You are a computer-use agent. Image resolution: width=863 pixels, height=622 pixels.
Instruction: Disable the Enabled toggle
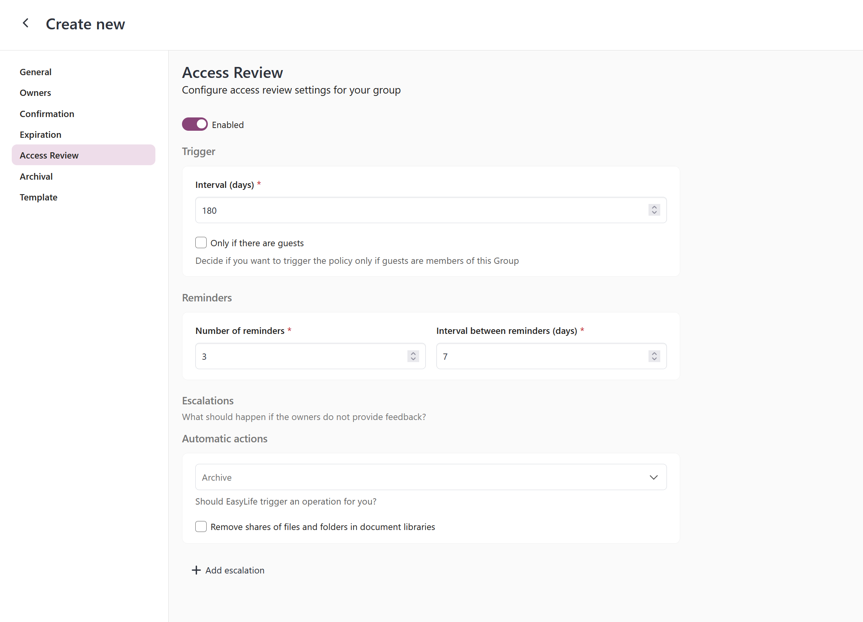tap(195, 124)
